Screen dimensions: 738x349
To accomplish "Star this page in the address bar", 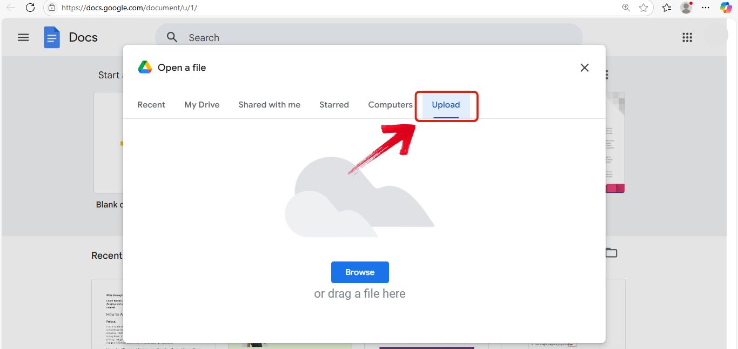I will point(643,8).
